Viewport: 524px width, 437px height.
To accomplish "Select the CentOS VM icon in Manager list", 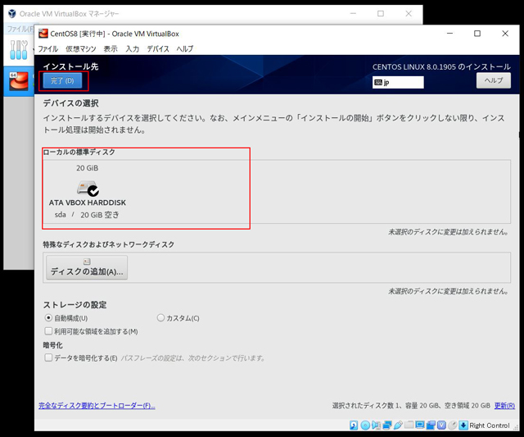I will [19, 81].
